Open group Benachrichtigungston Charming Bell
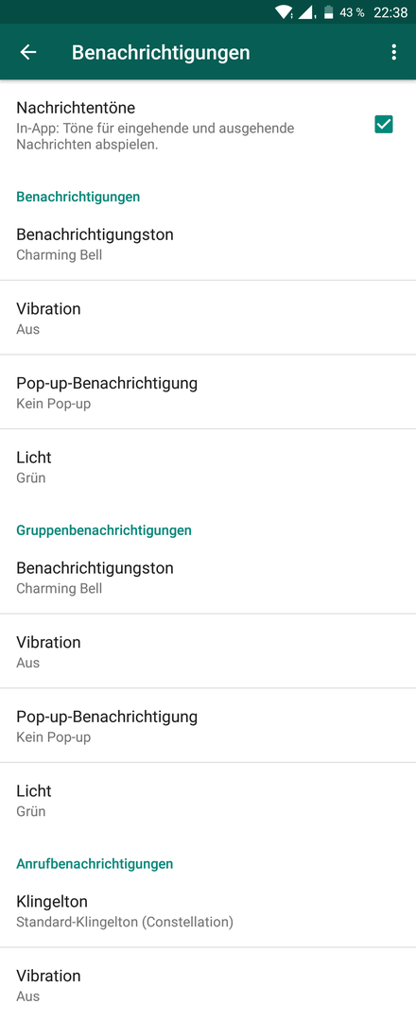The width and height of the screenshot is (416, 1021). tap(208, 577)
